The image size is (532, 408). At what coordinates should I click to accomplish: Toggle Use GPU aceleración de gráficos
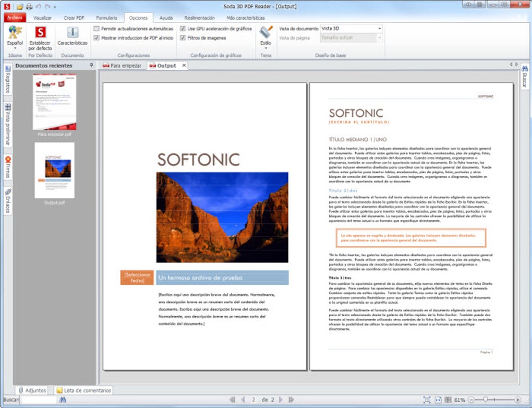[183, 29]
